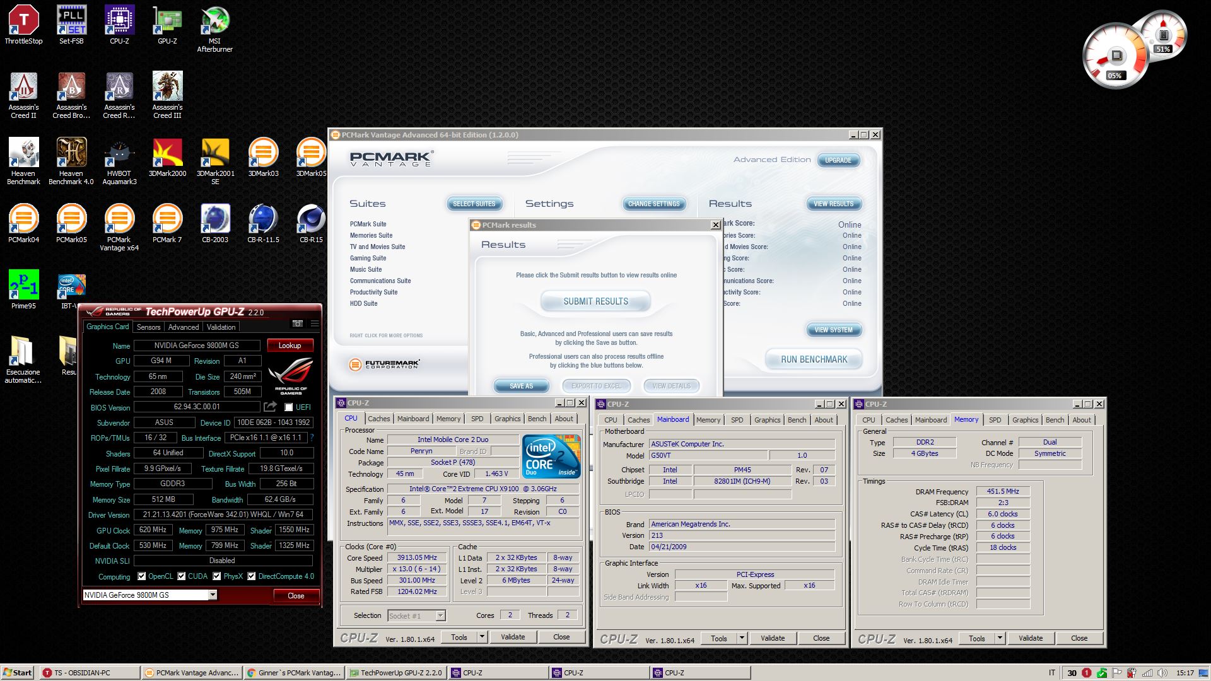Toggle OpenCL checkbox in GPU-Z
Image resolution: width=1211 pixels, height=681 pixels.
click(x=142, y=576)
